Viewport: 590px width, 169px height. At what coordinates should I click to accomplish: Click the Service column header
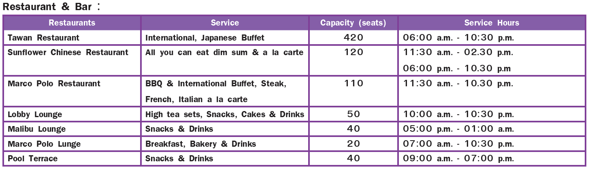pos(225,23)
